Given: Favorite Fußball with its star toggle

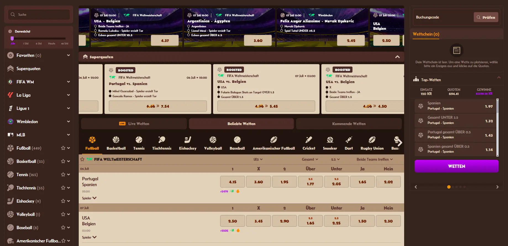Looking at the screenshot, I should click(63, 148).
